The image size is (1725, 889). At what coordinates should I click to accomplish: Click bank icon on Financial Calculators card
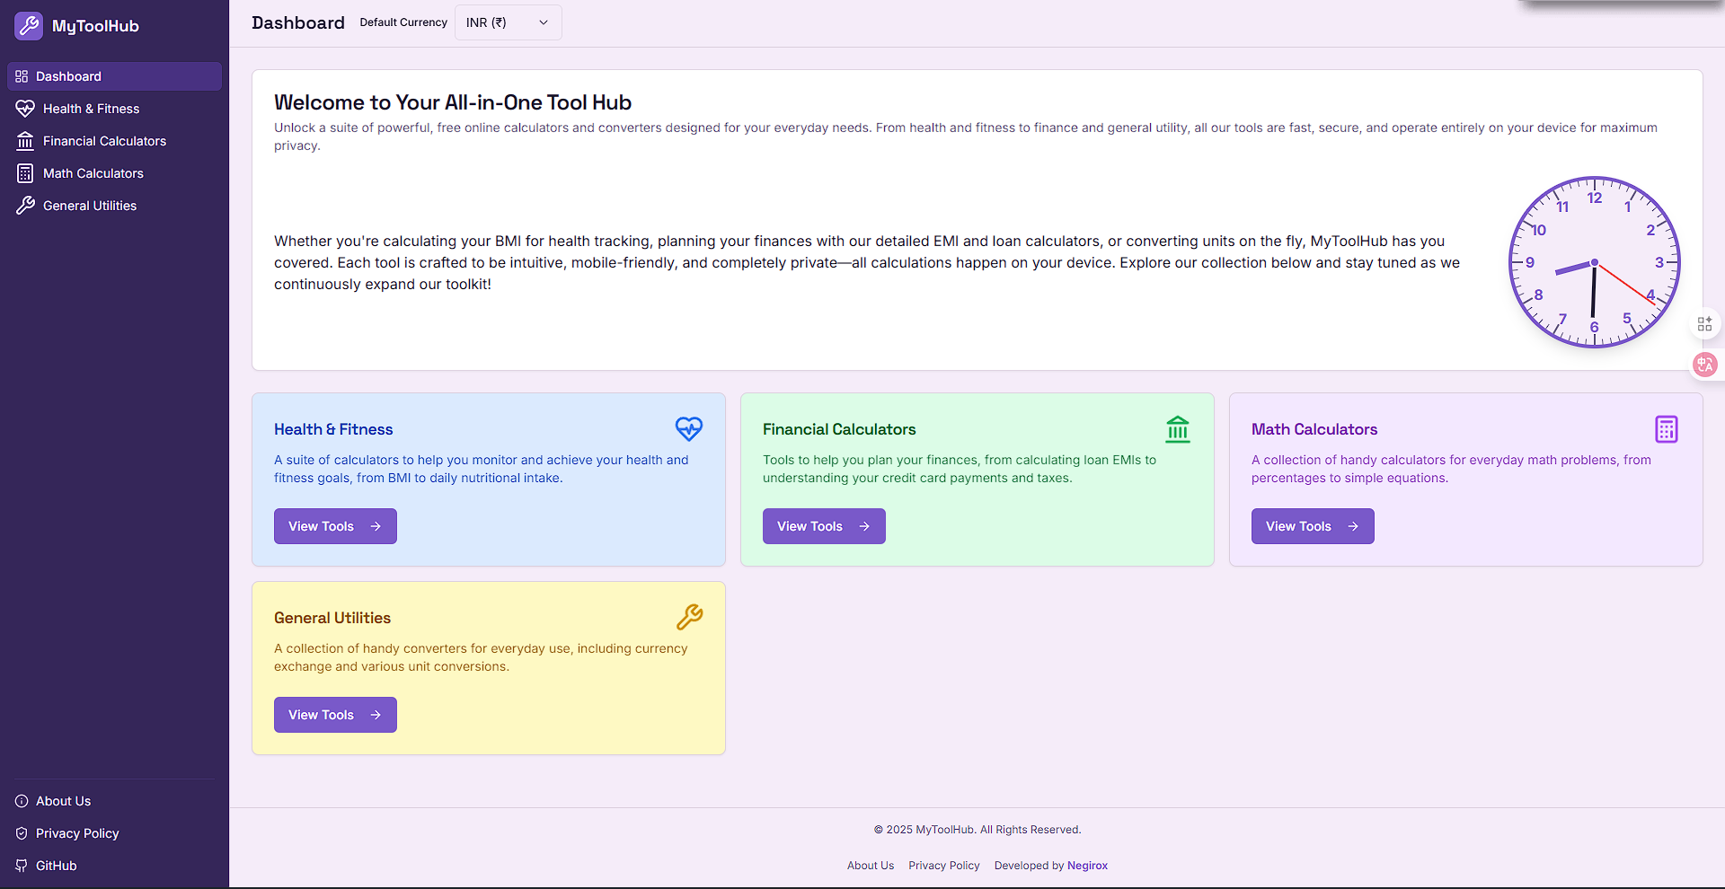[x=1178, y=428]
